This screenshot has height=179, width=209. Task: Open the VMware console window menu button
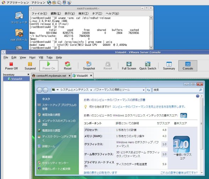tap(3, 52)
